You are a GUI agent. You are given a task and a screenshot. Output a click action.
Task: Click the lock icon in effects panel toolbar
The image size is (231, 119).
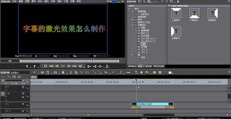tap(178, 2)
